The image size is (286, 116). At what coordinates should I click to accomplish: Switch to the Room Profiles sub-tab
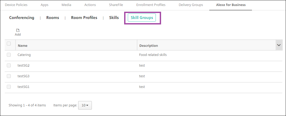(x=84, y=18)
